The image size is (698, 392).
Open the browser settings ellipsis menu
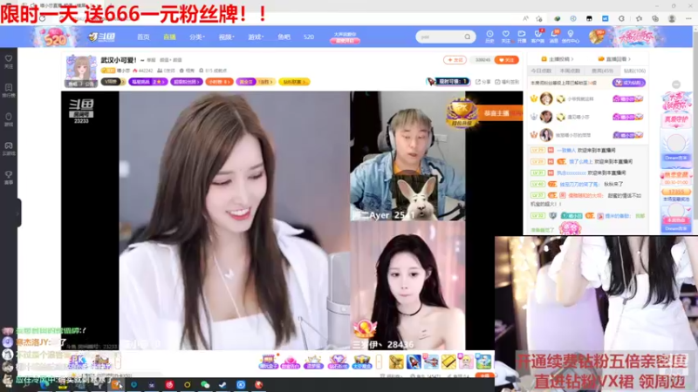click(x=688, y=18)
